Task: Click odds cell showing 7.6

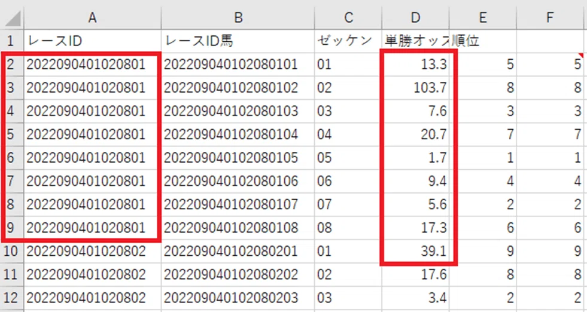Action: pos(415,111)
